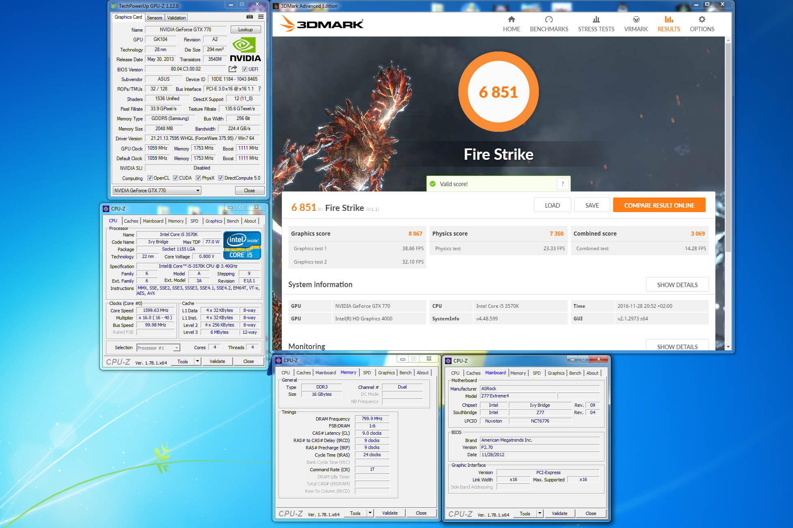The height and width of the screenshot is (528, 793).
Task: Switch to the Validation tab in GPU-Z
Action: tap(176, 18)
